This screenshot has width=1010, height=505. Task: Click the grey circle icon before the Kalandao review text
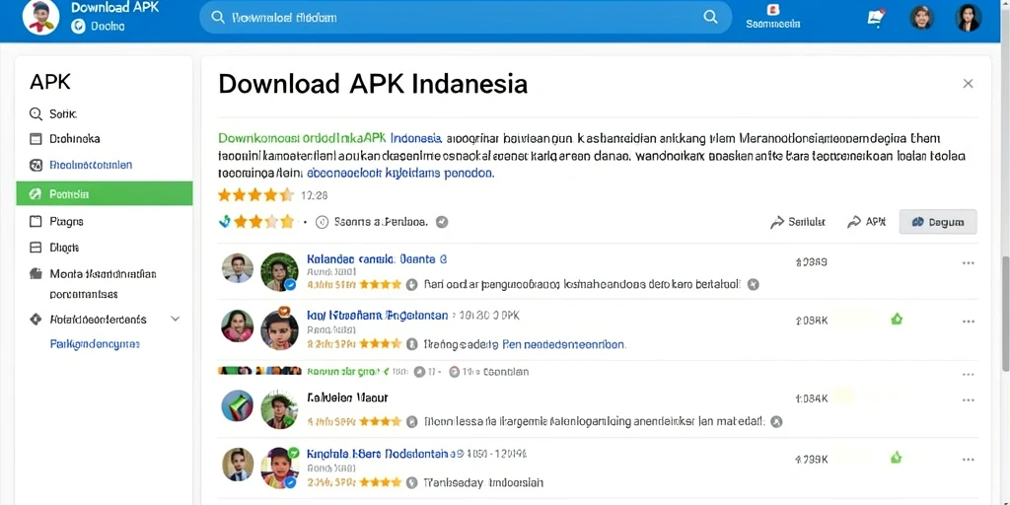412,284
